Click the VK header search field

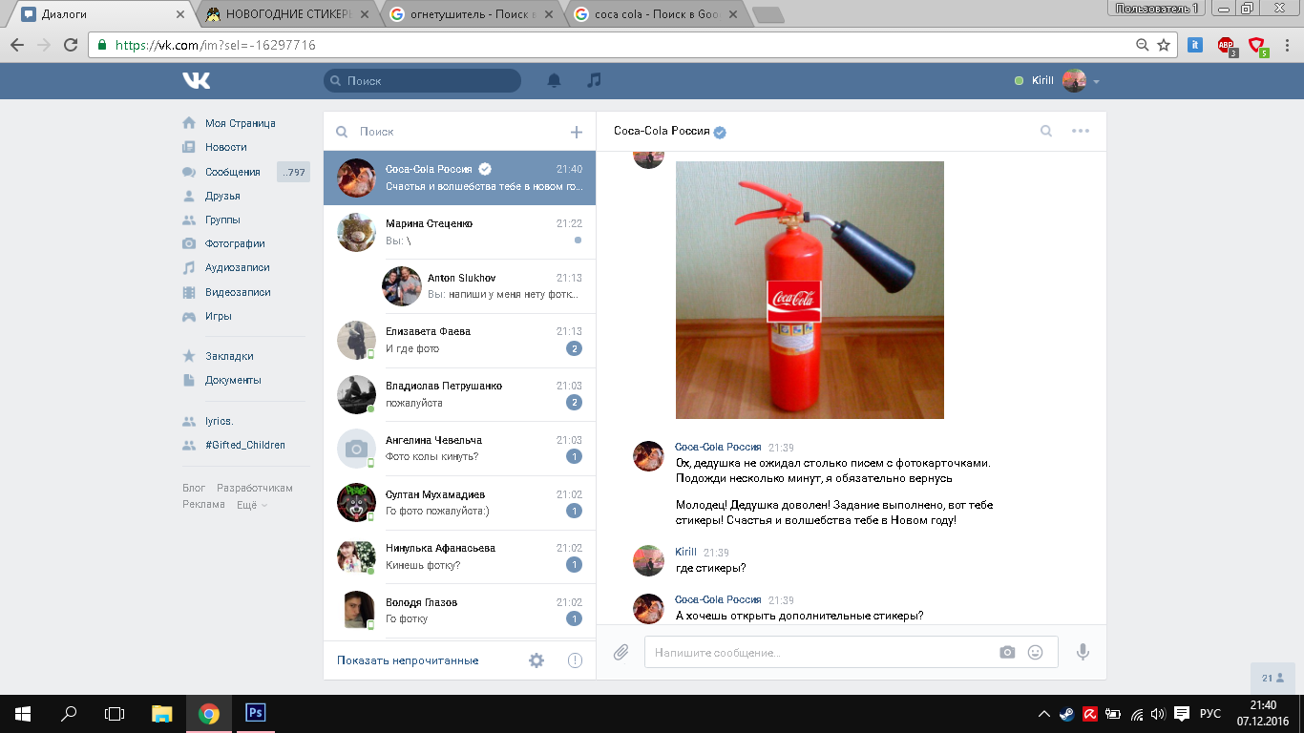422,81
